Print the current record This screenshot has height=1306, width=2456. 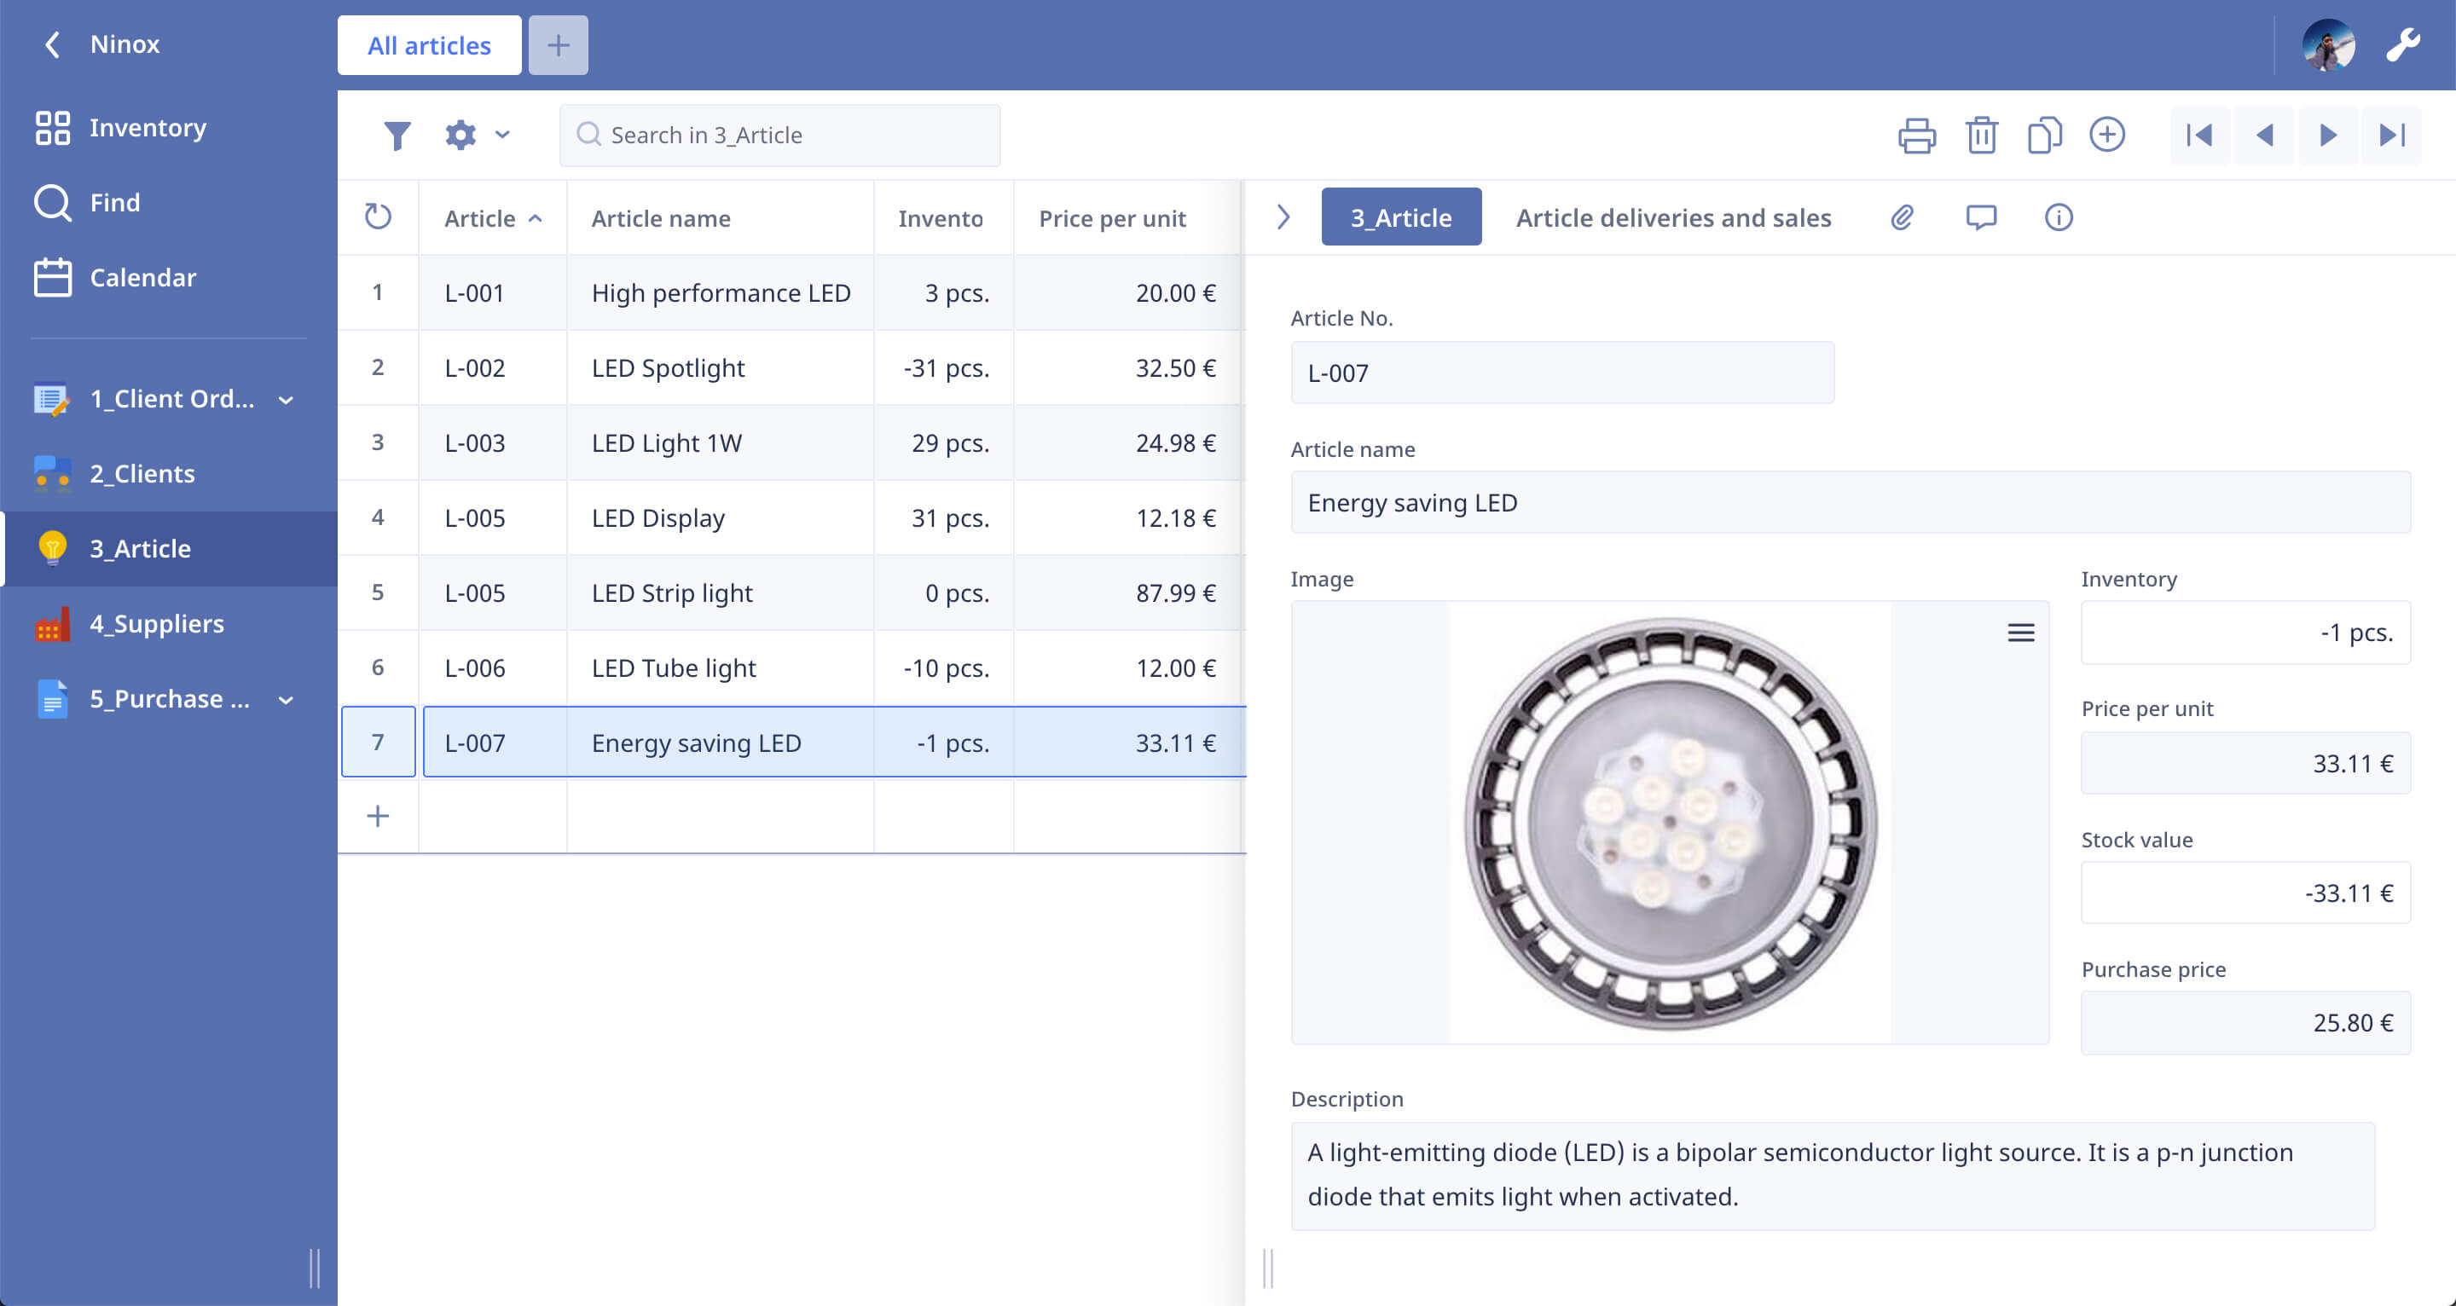point(1916,135)
